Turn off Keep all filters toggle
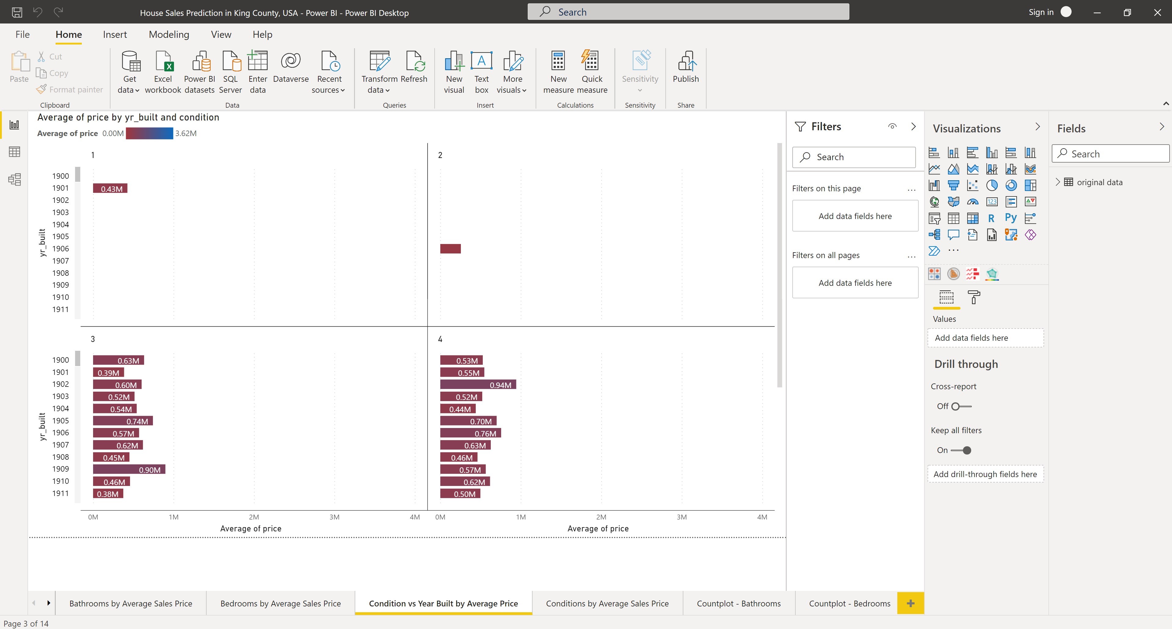Viewport: 1172px width, 629px height. point(961,450)
